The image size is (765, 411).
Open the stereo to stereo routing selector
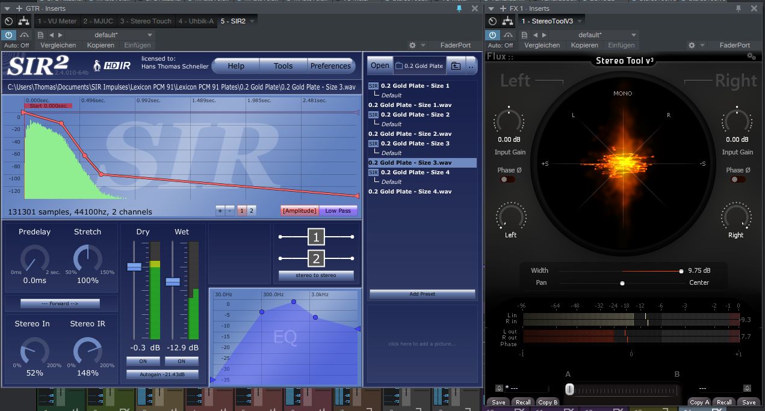tap(316, 275)
